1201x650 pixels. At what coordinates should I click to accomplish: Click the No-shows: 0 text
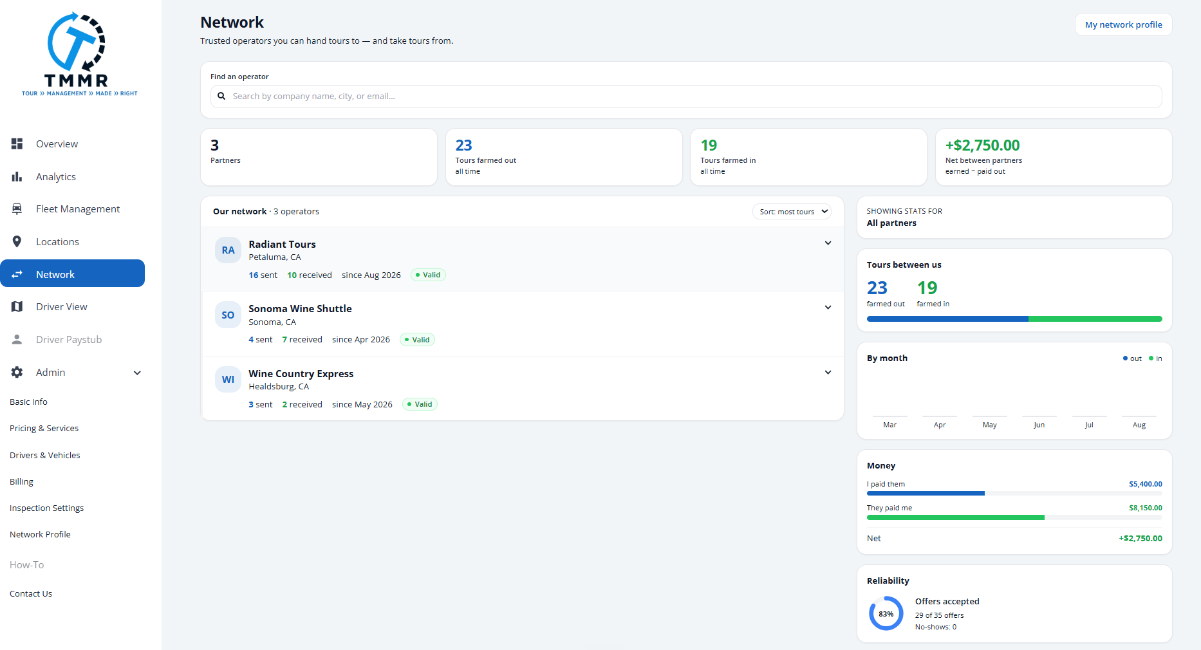936,627
